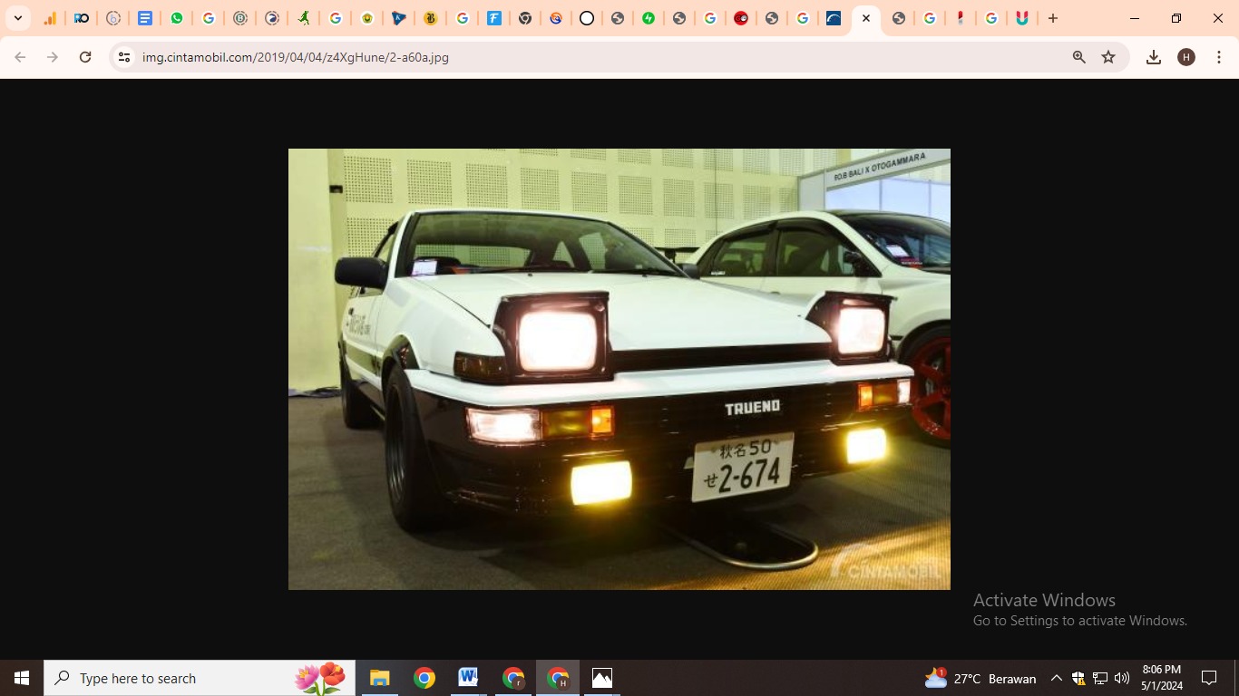The width and height of the screenshot is (1239, 696).
Task: Open the H profile avatar menu
Action: pyautogui.click(x=1186, y=57)
